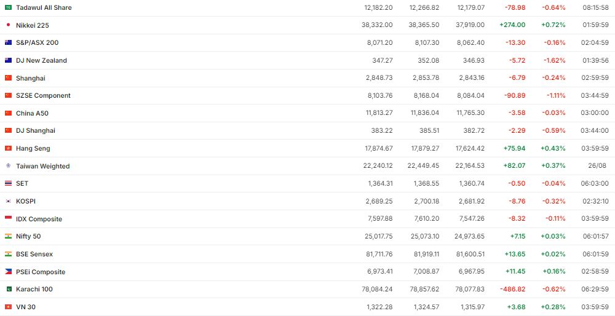Click the South Korea flag beside KOSPI
The image size is (615, 316).
pos(8,201)
